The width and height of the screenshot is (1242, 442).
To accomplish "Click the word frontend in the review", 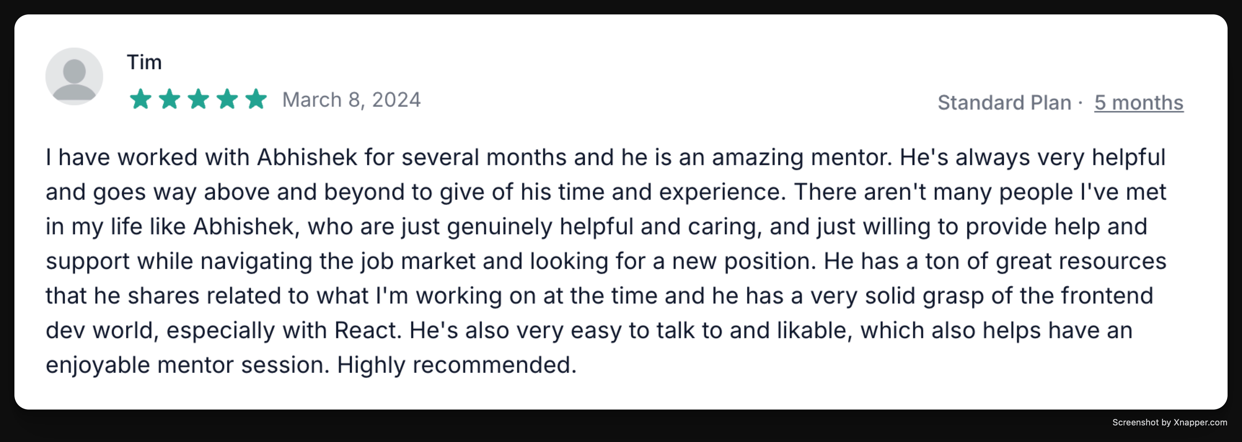I will [x=1107, y=296].
